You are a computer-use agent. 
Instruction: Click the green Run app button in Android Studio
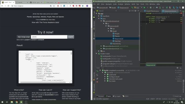145,8
